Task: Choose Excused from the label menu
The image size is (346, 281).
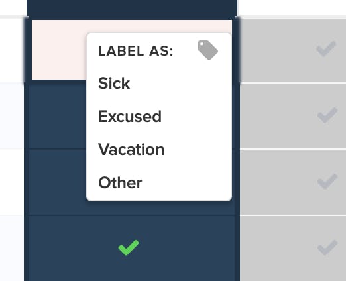Action: pos(130,116)
